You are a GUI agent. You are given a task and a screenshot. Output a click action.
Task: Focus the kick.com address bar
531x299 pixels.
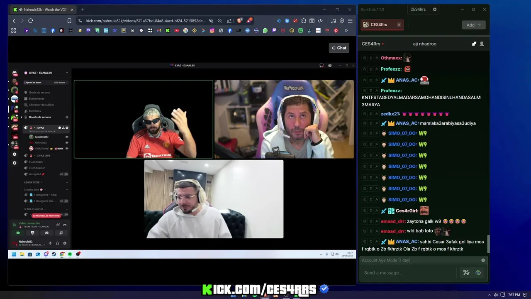(145, 21)
